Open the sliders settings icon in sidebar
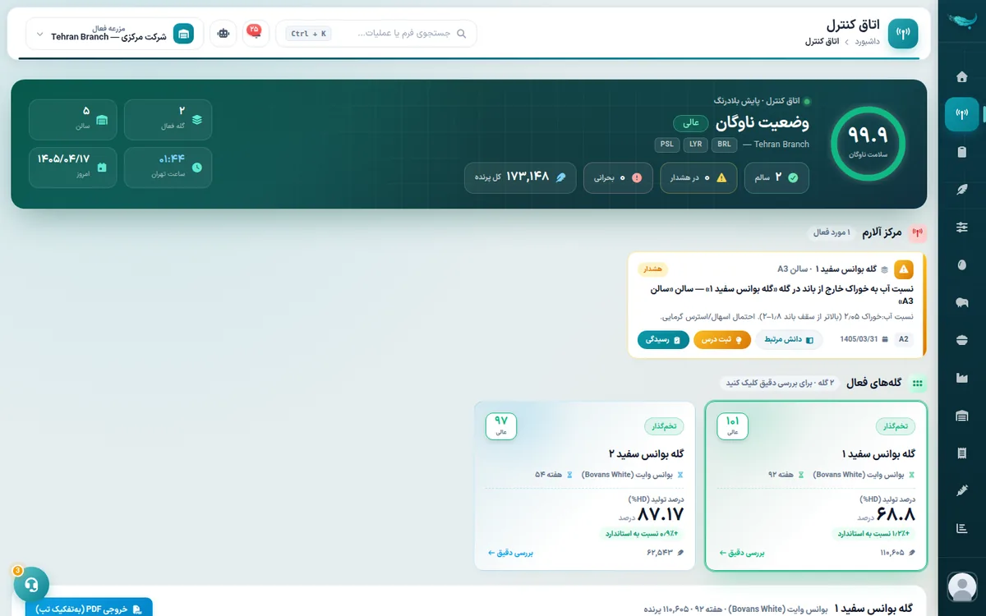Image resolution: width=986 pixels, height=616 pixels. [962, 227]
